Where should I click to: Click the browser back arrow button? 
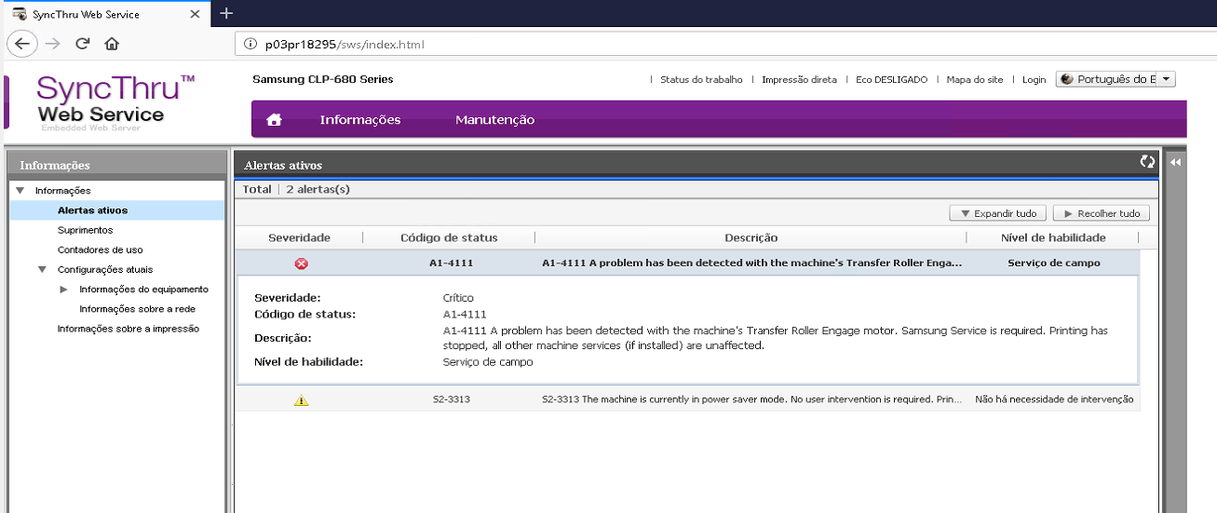(23, 44)
